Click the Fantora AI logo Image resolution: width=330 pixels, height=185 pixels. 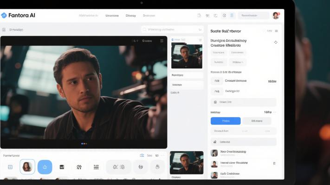19,15
